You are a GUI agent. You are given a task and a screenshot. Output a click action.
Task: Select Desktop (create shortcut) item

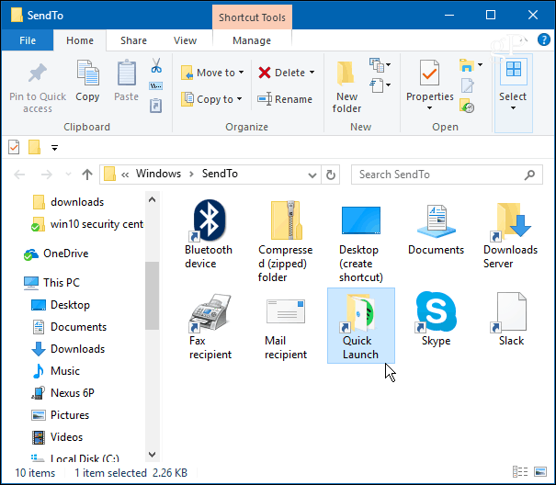tap(361, 242)
